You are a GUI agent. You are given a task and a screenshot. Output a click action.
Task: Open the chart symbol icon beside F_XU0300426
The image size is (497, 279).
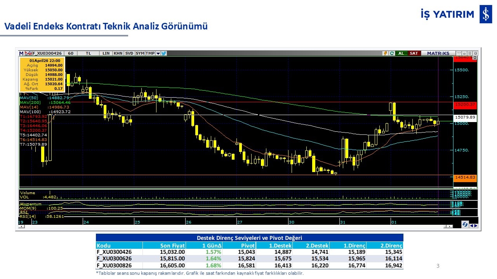click(28, 53)
